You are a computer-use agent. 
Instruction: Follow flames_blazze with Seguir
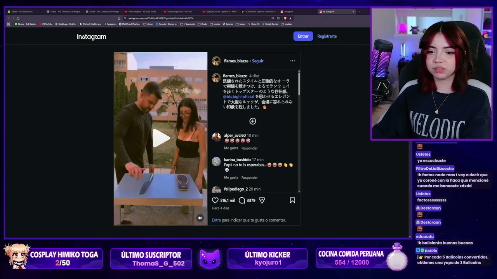258,61
